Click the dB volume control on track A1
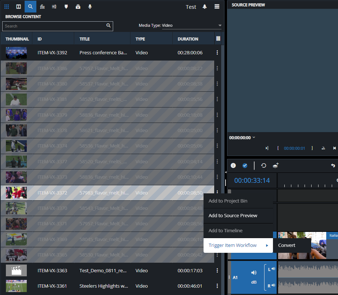 pos(253,282)
